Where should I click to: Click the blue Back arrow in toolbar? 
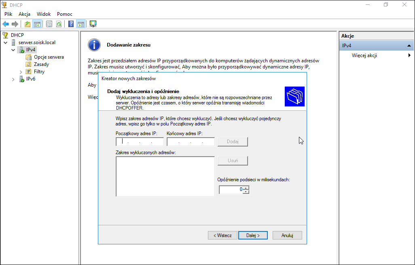point(6,24)
